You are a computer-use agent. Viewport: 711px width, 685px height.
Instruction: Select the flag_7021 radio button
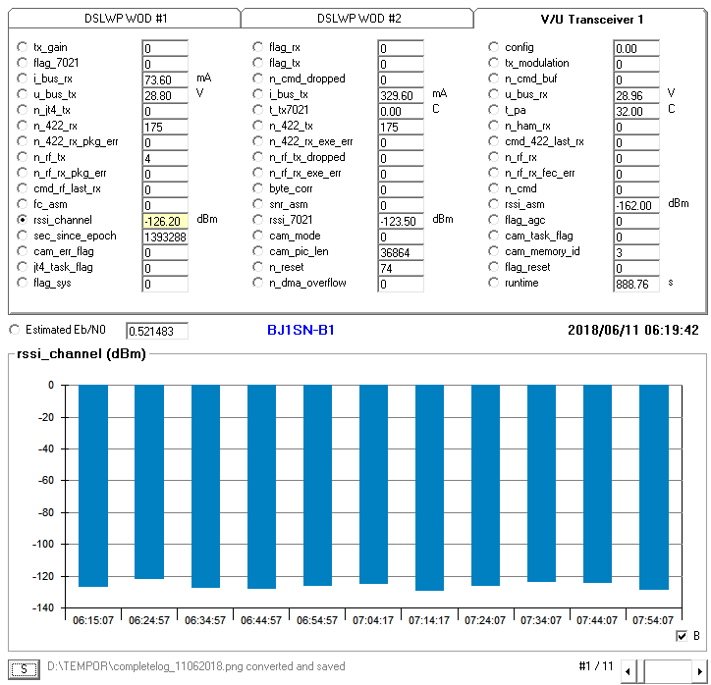tap(22, 63)
